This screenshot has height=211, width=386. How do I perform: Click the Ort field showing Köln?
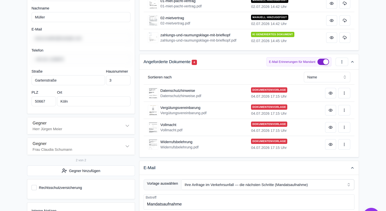pyautogui.click(x=94, y=101)
